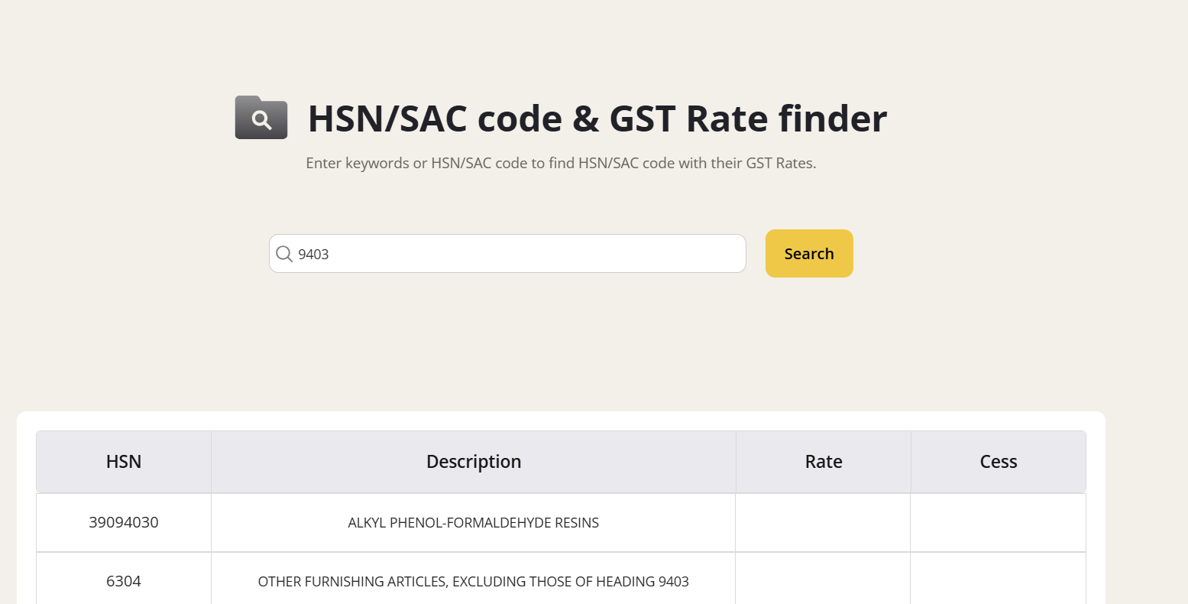The image size is (1188, 604).
Task: Click the folder search logo icon
Action: (261, 118)
